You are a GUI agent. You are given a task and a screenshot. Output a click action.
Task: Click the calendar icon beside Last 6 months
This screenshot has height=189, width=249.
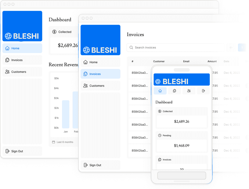tap(53, 142)
